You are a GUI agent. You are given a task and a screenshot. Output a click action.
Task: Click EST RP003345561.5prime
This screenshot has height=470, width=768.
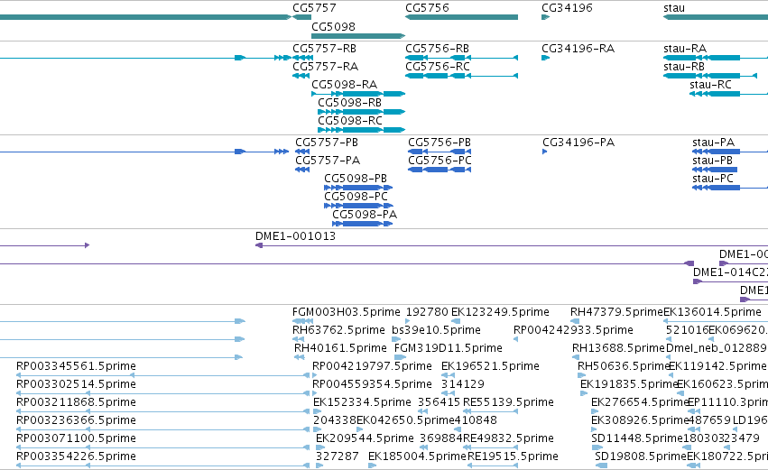click(76, 366)
